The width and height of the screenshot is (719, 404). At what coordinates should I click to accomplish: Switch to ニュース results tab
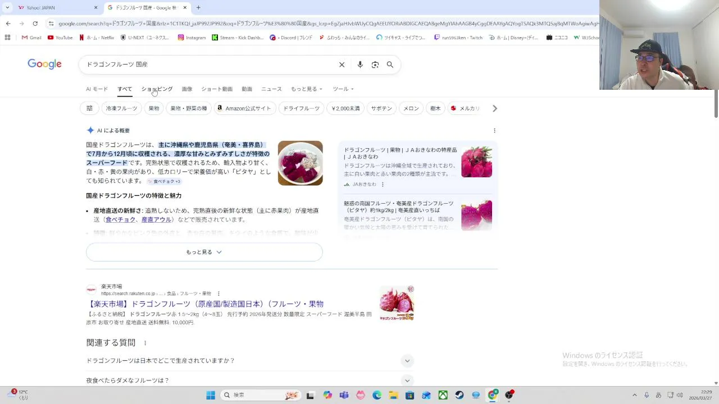point(271,89)
